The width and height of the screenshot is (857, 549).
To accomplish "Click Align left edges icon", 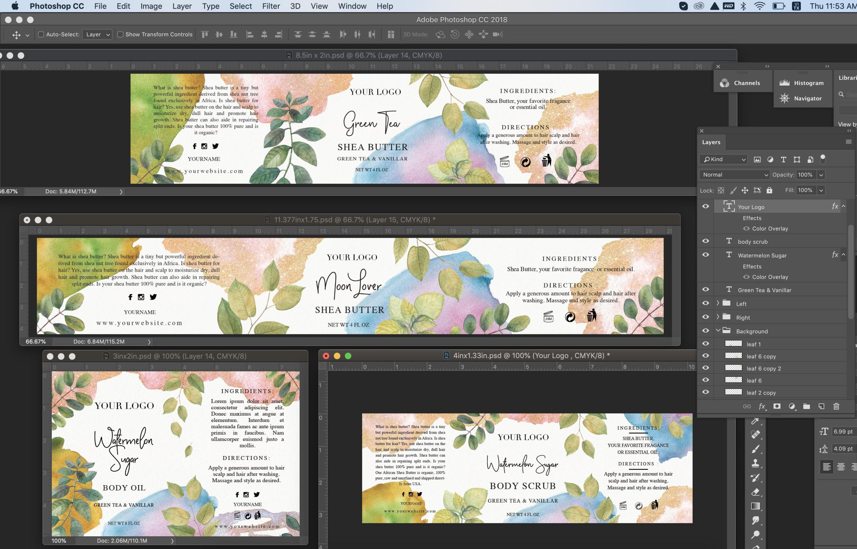I will [250, 34].
